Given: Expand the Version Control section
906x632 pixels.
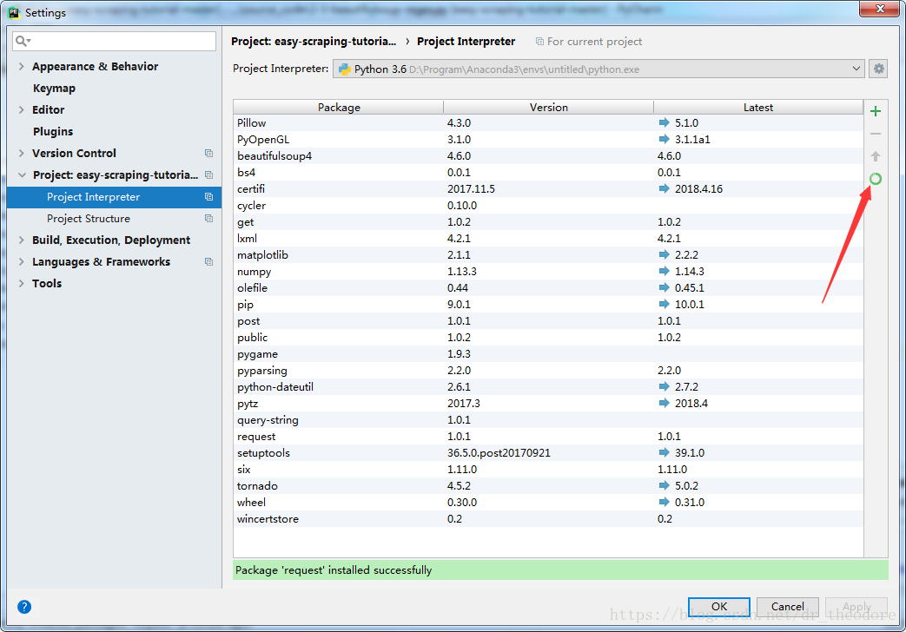Looking at the screenshot, I should (x=22, y=153).
